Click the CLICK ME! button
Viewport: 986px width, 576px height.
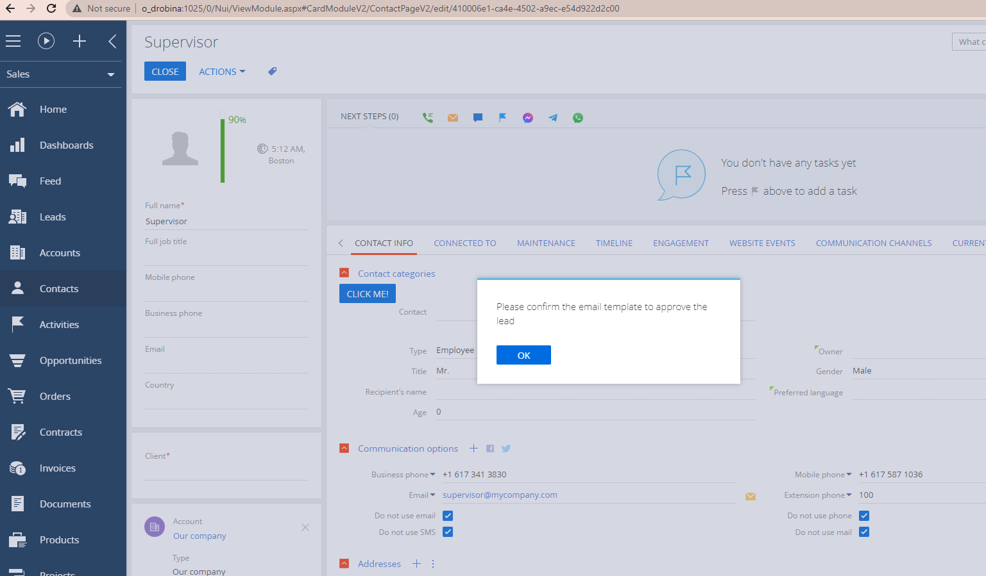pyautogui.click(x=368, y=294)
